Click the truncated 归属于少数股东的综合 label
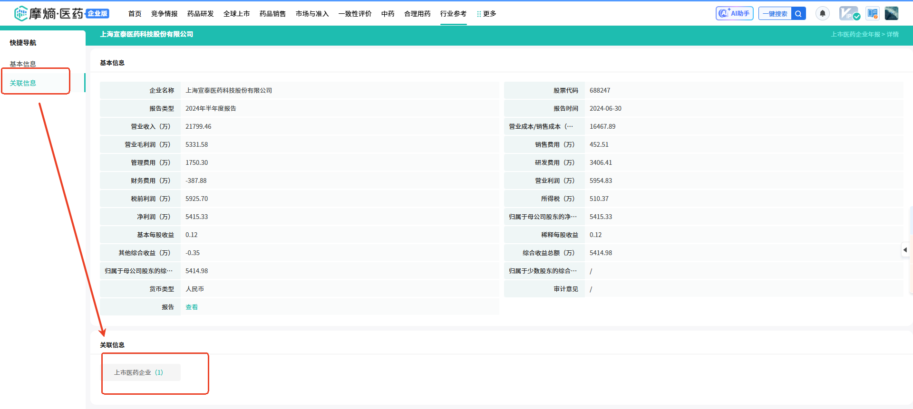Image resolution: width=913 pixels, height=409 pixels. click(x=543, y=271)
